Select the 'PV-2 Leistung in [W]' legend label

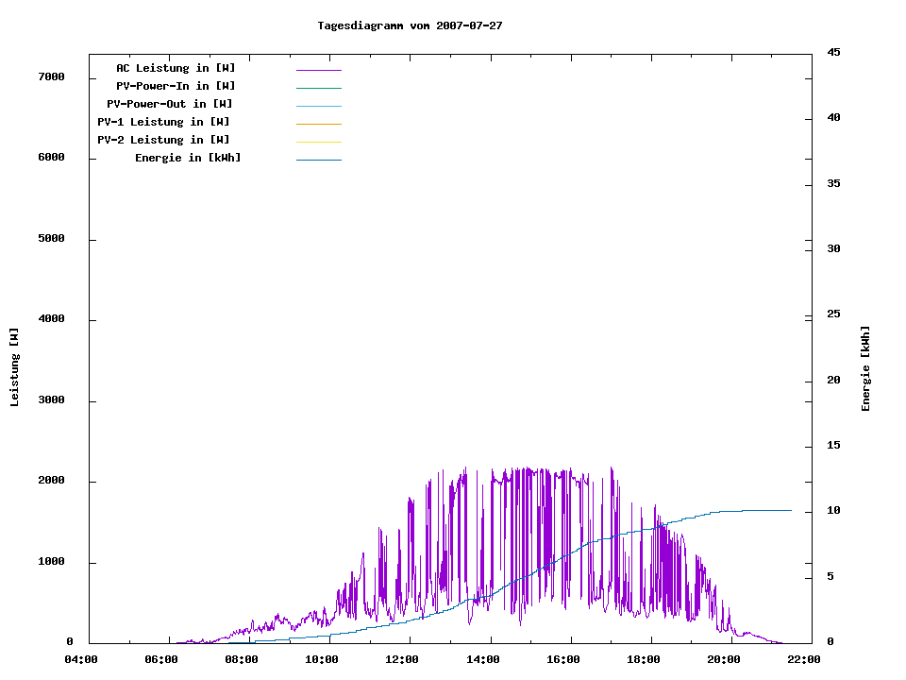point(163,140)
